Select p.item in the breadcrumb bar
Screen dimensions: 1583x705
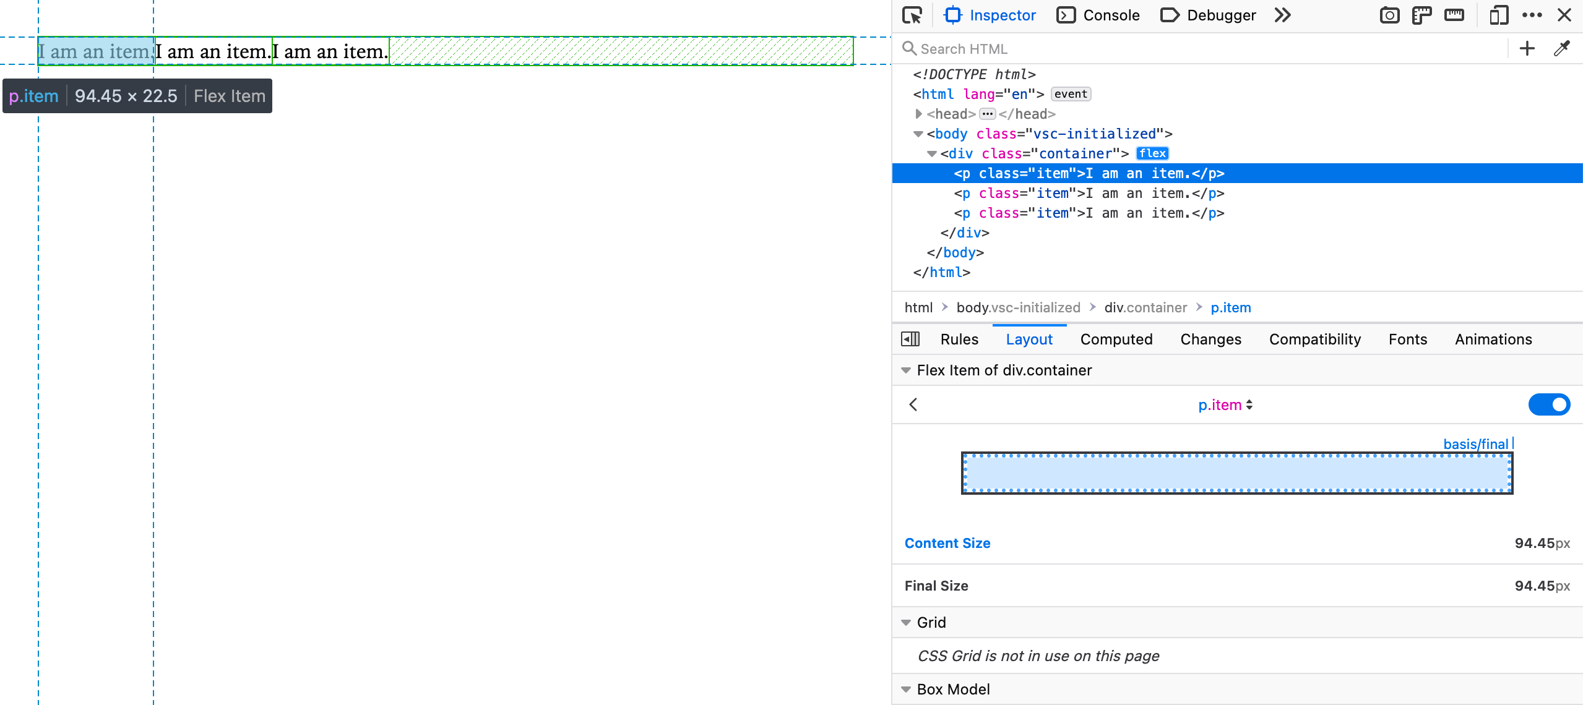(x=1230, y=307)
